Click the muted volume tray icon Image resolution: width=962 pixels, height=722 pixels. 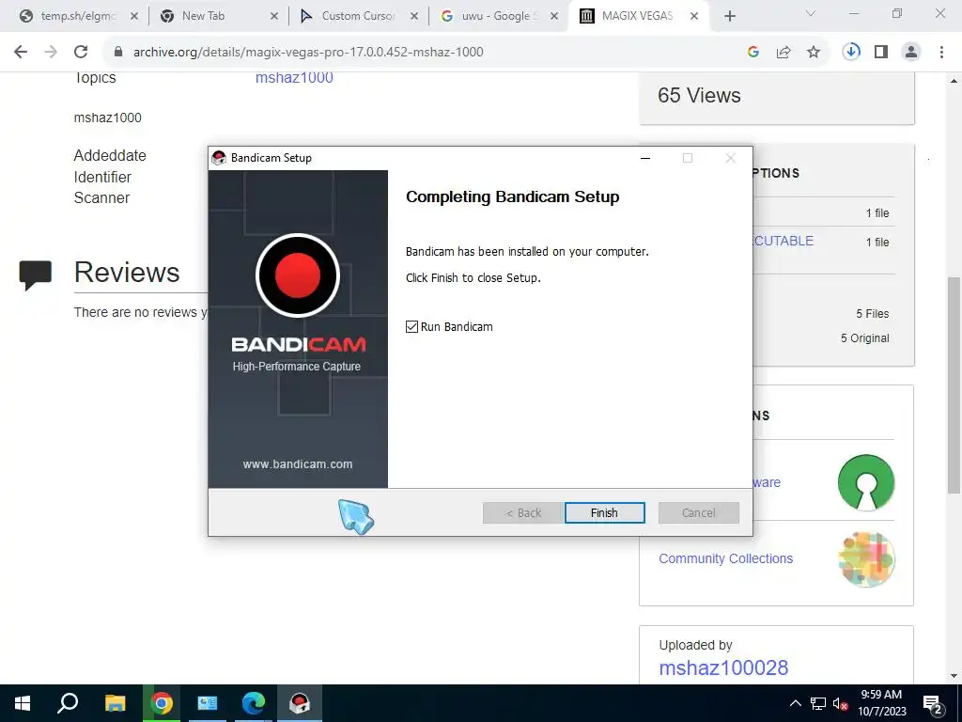coord(840,703)
